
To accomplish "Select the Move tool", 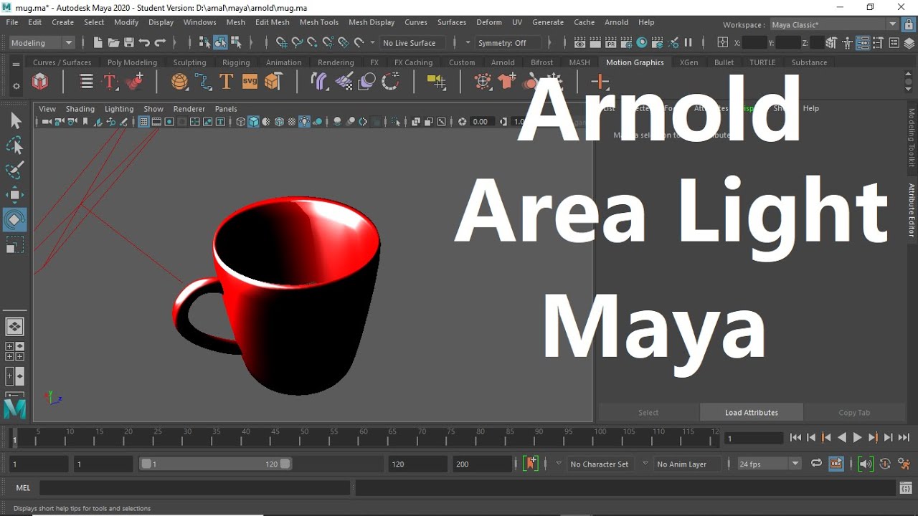I will 15,195.
